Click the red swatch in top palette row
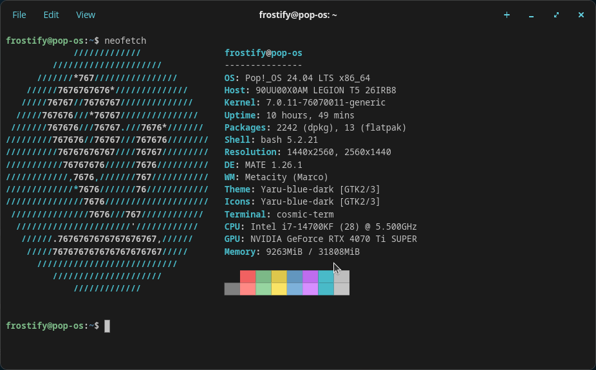 coord(248,277)
